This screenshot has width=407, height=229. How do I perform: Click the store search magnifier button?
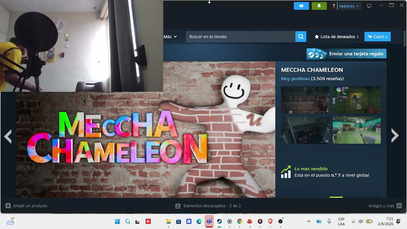301,37
